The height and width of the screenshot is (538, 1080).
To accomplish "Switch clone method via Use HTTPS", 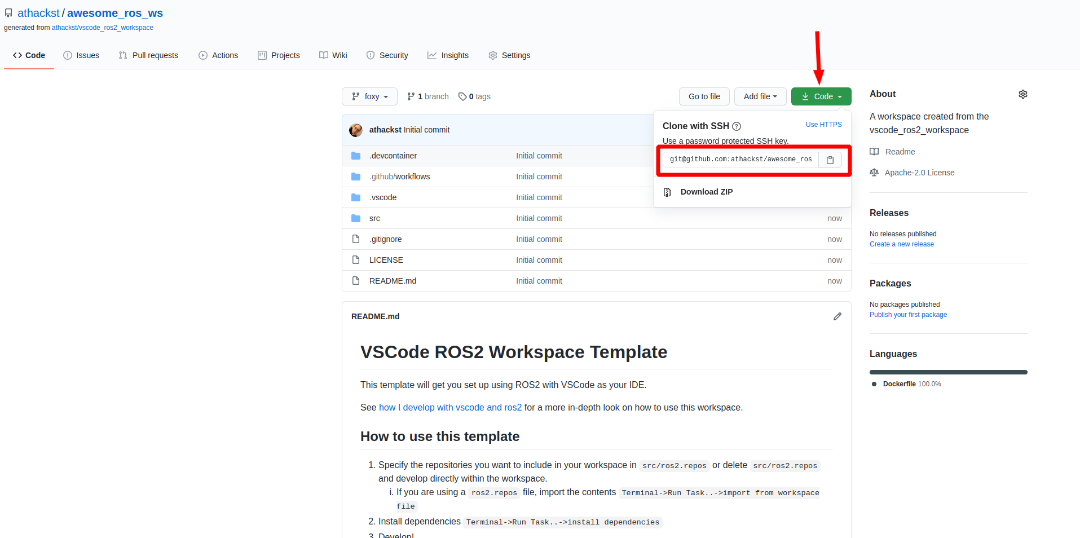I will (823, 125).
